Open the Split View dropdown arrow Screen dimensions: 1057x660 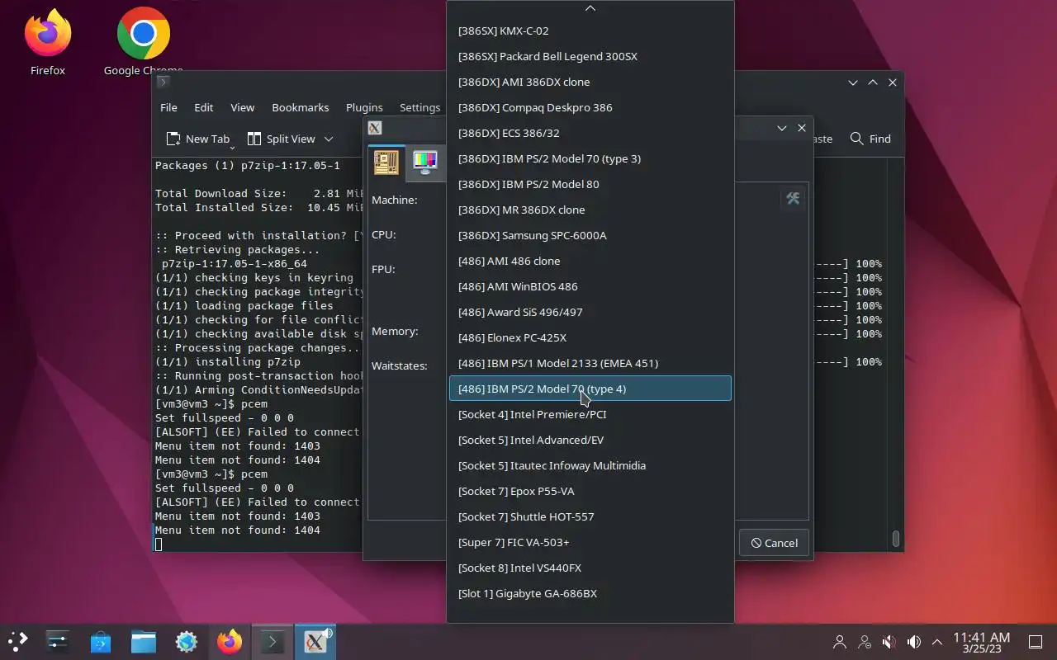(x=328, y=139)
